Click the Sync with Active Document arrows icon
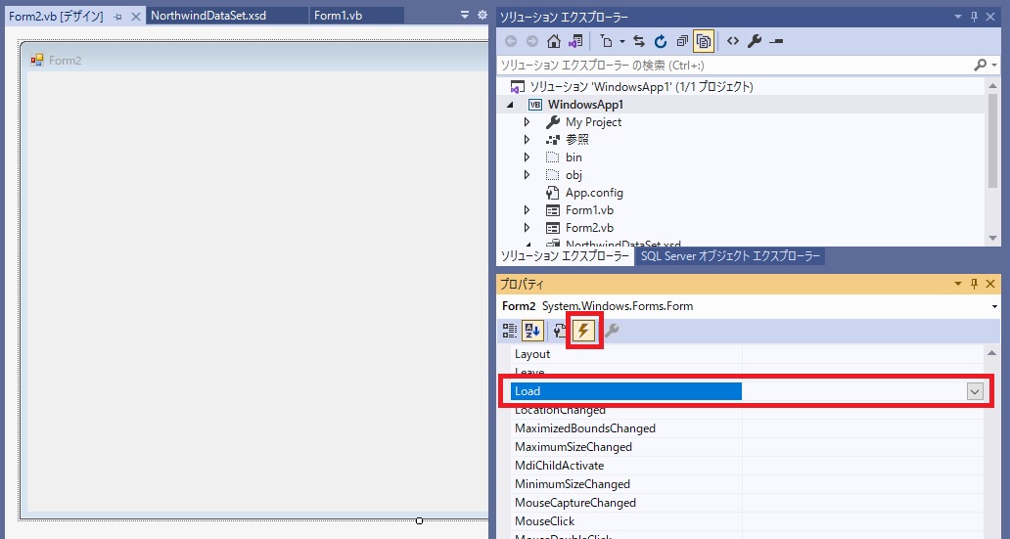This screenshot has width=1010, height=539. click(x=639, y=41)
